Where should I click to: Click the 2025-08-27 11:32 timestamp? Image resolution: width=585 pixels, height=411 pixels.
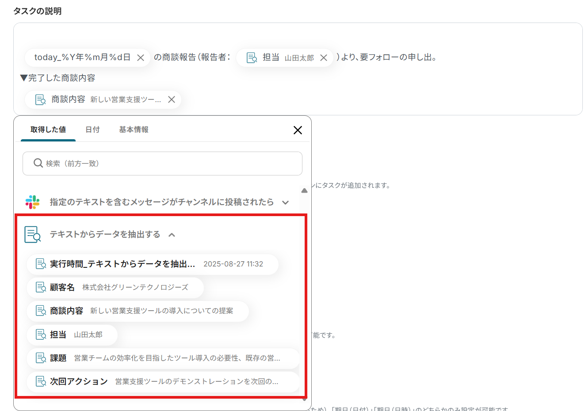pos(233,264)
